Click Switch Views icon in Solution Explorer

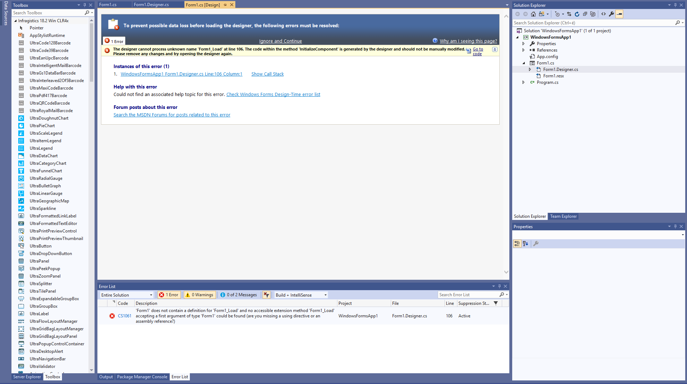tap(542, 14)
